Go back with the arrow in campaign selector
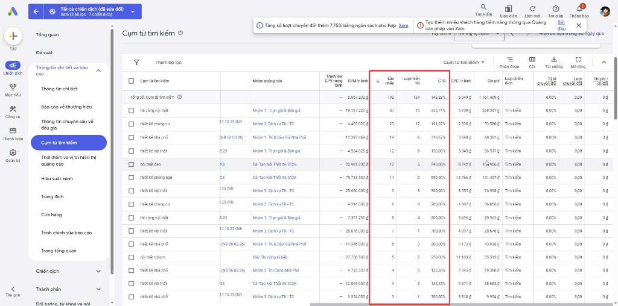The image size is (618, 306). pos(36,12)
